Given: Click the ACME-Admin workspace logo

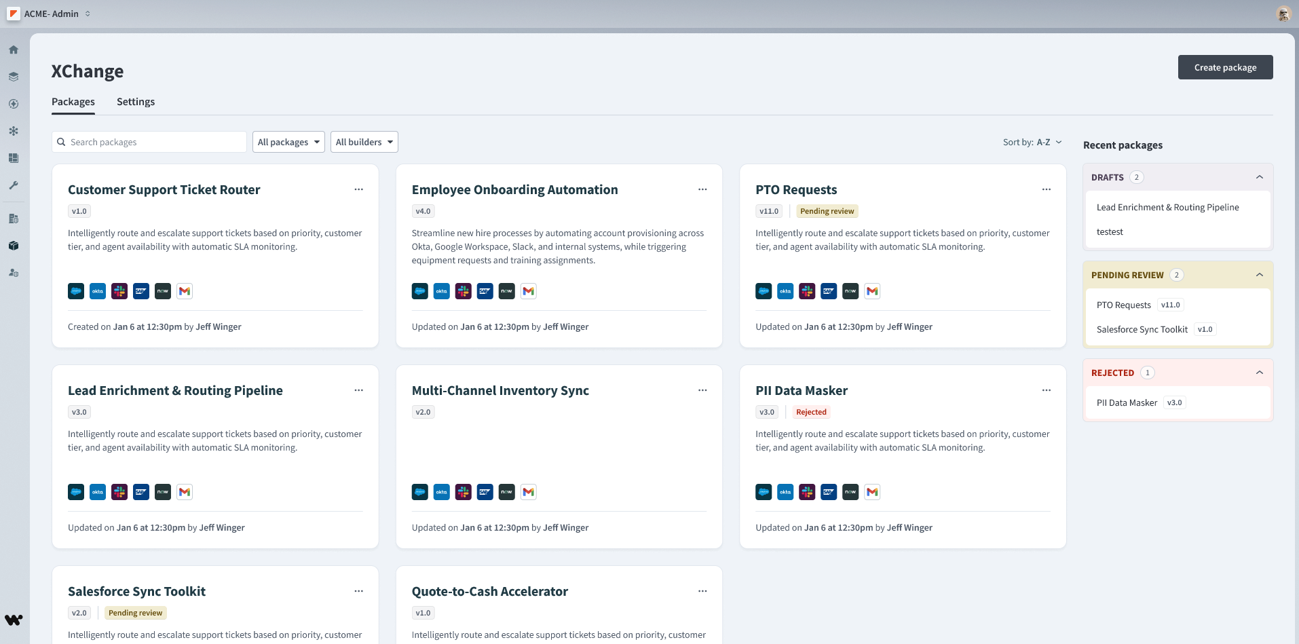Looking at the screenshot, I should (14, 14).
